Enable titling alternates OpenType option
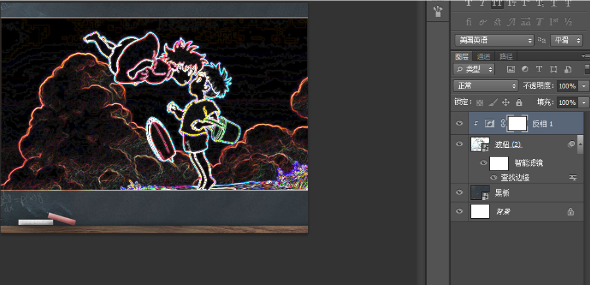The height and width of the screenshot is (285, 590). click(x=539, y=22)
